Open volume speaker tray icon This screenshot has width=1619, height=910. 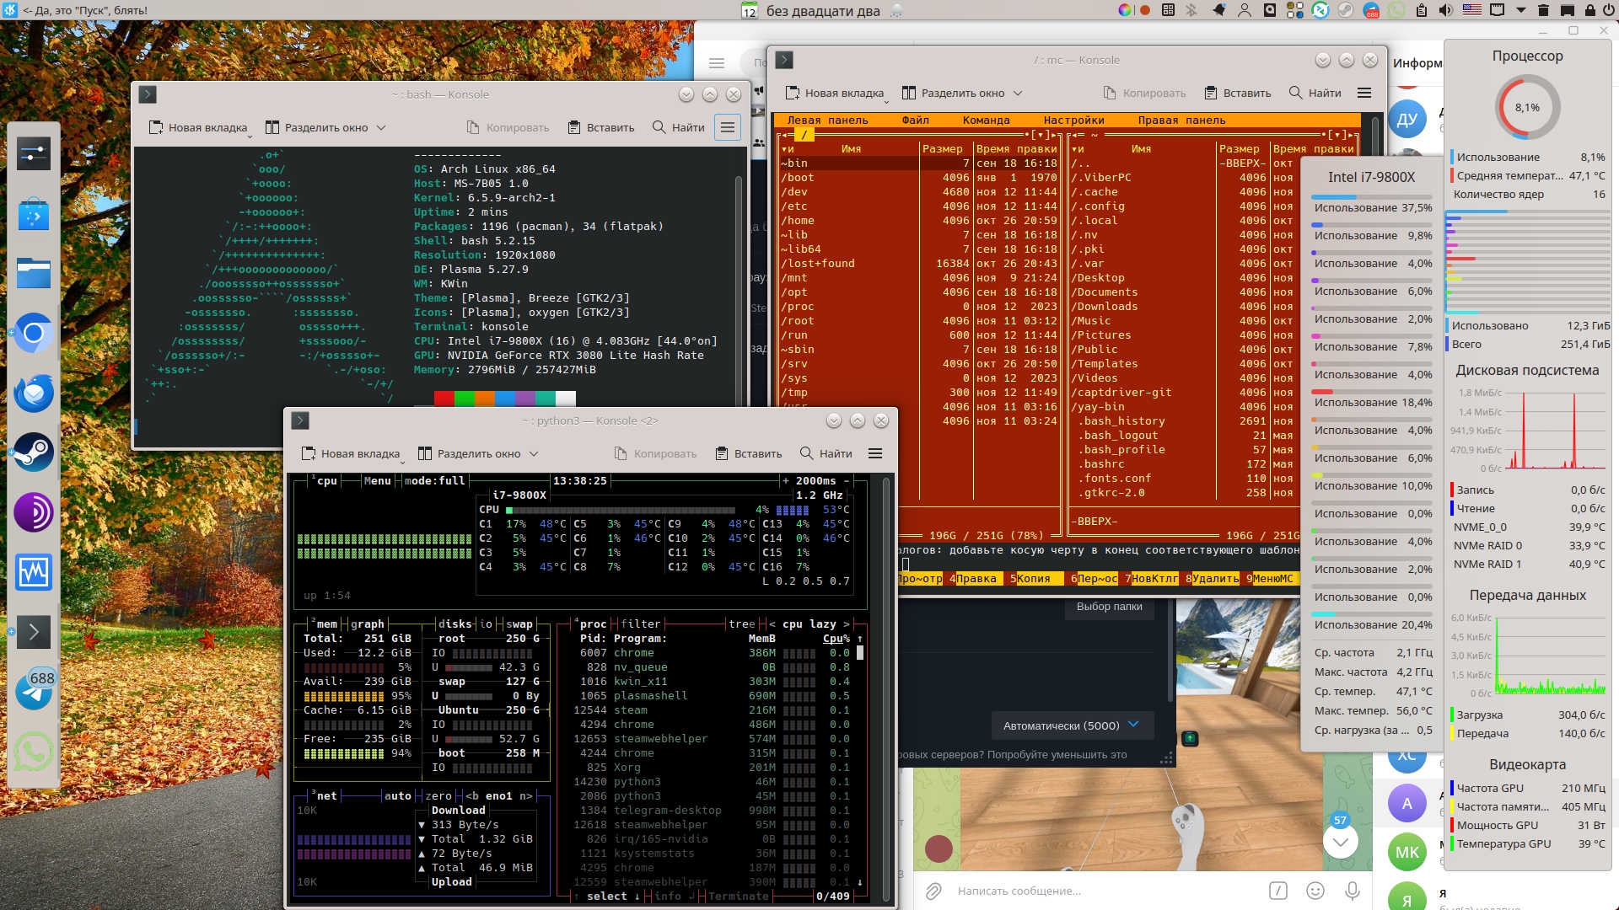click(x=1446, y=10)
